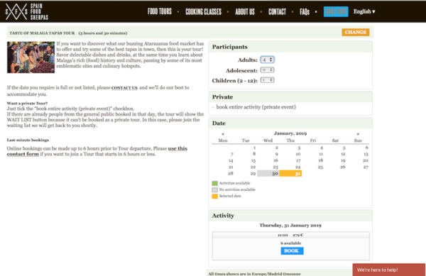Open the We're here to help chat
The width and height of the screenshot is (426, 276).
[389, 270]
